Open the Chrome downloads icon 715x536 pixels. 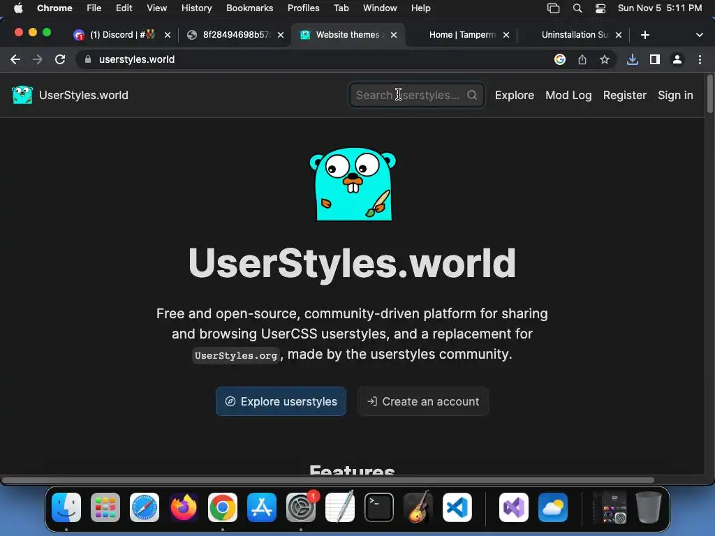[633, 59]
